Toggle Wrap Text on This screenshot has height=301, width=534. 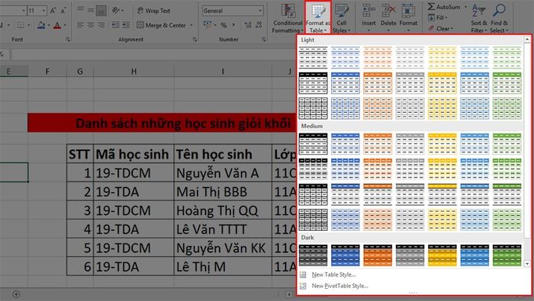click(153, 11)
